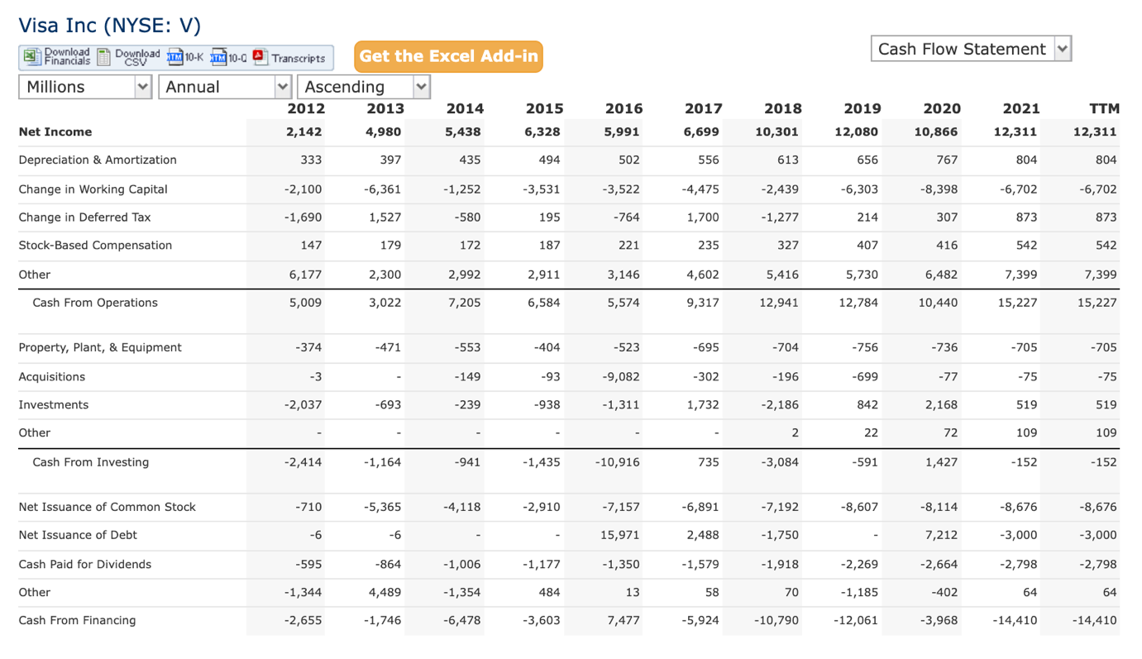Open the Cash Flow Statement dropdown
This screenshot has height=659, width=1142.
(x=971, y=49)
